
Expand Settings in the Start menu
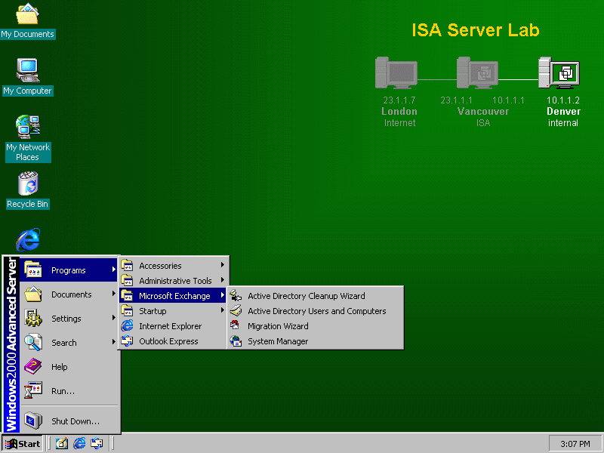pos(66,319)
